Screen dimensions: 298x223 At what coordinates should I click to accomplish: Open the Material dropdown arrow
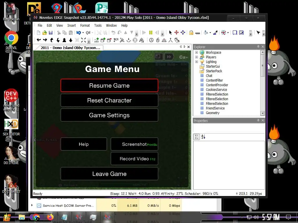[x=228, y=33]
